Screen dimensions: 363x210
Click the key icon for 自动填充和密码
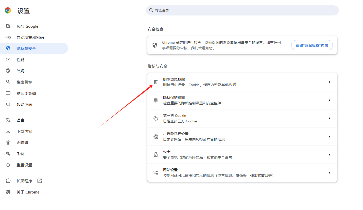coord(8,37)
